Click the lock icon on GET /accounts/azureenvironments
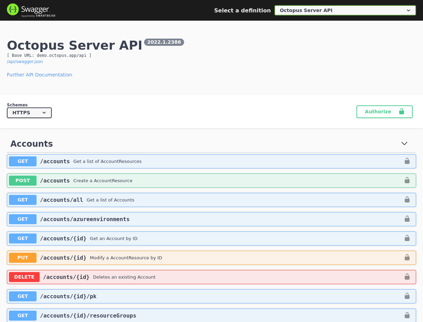The image size is (423, 322). pyautogui.click(x=407, y=219)
